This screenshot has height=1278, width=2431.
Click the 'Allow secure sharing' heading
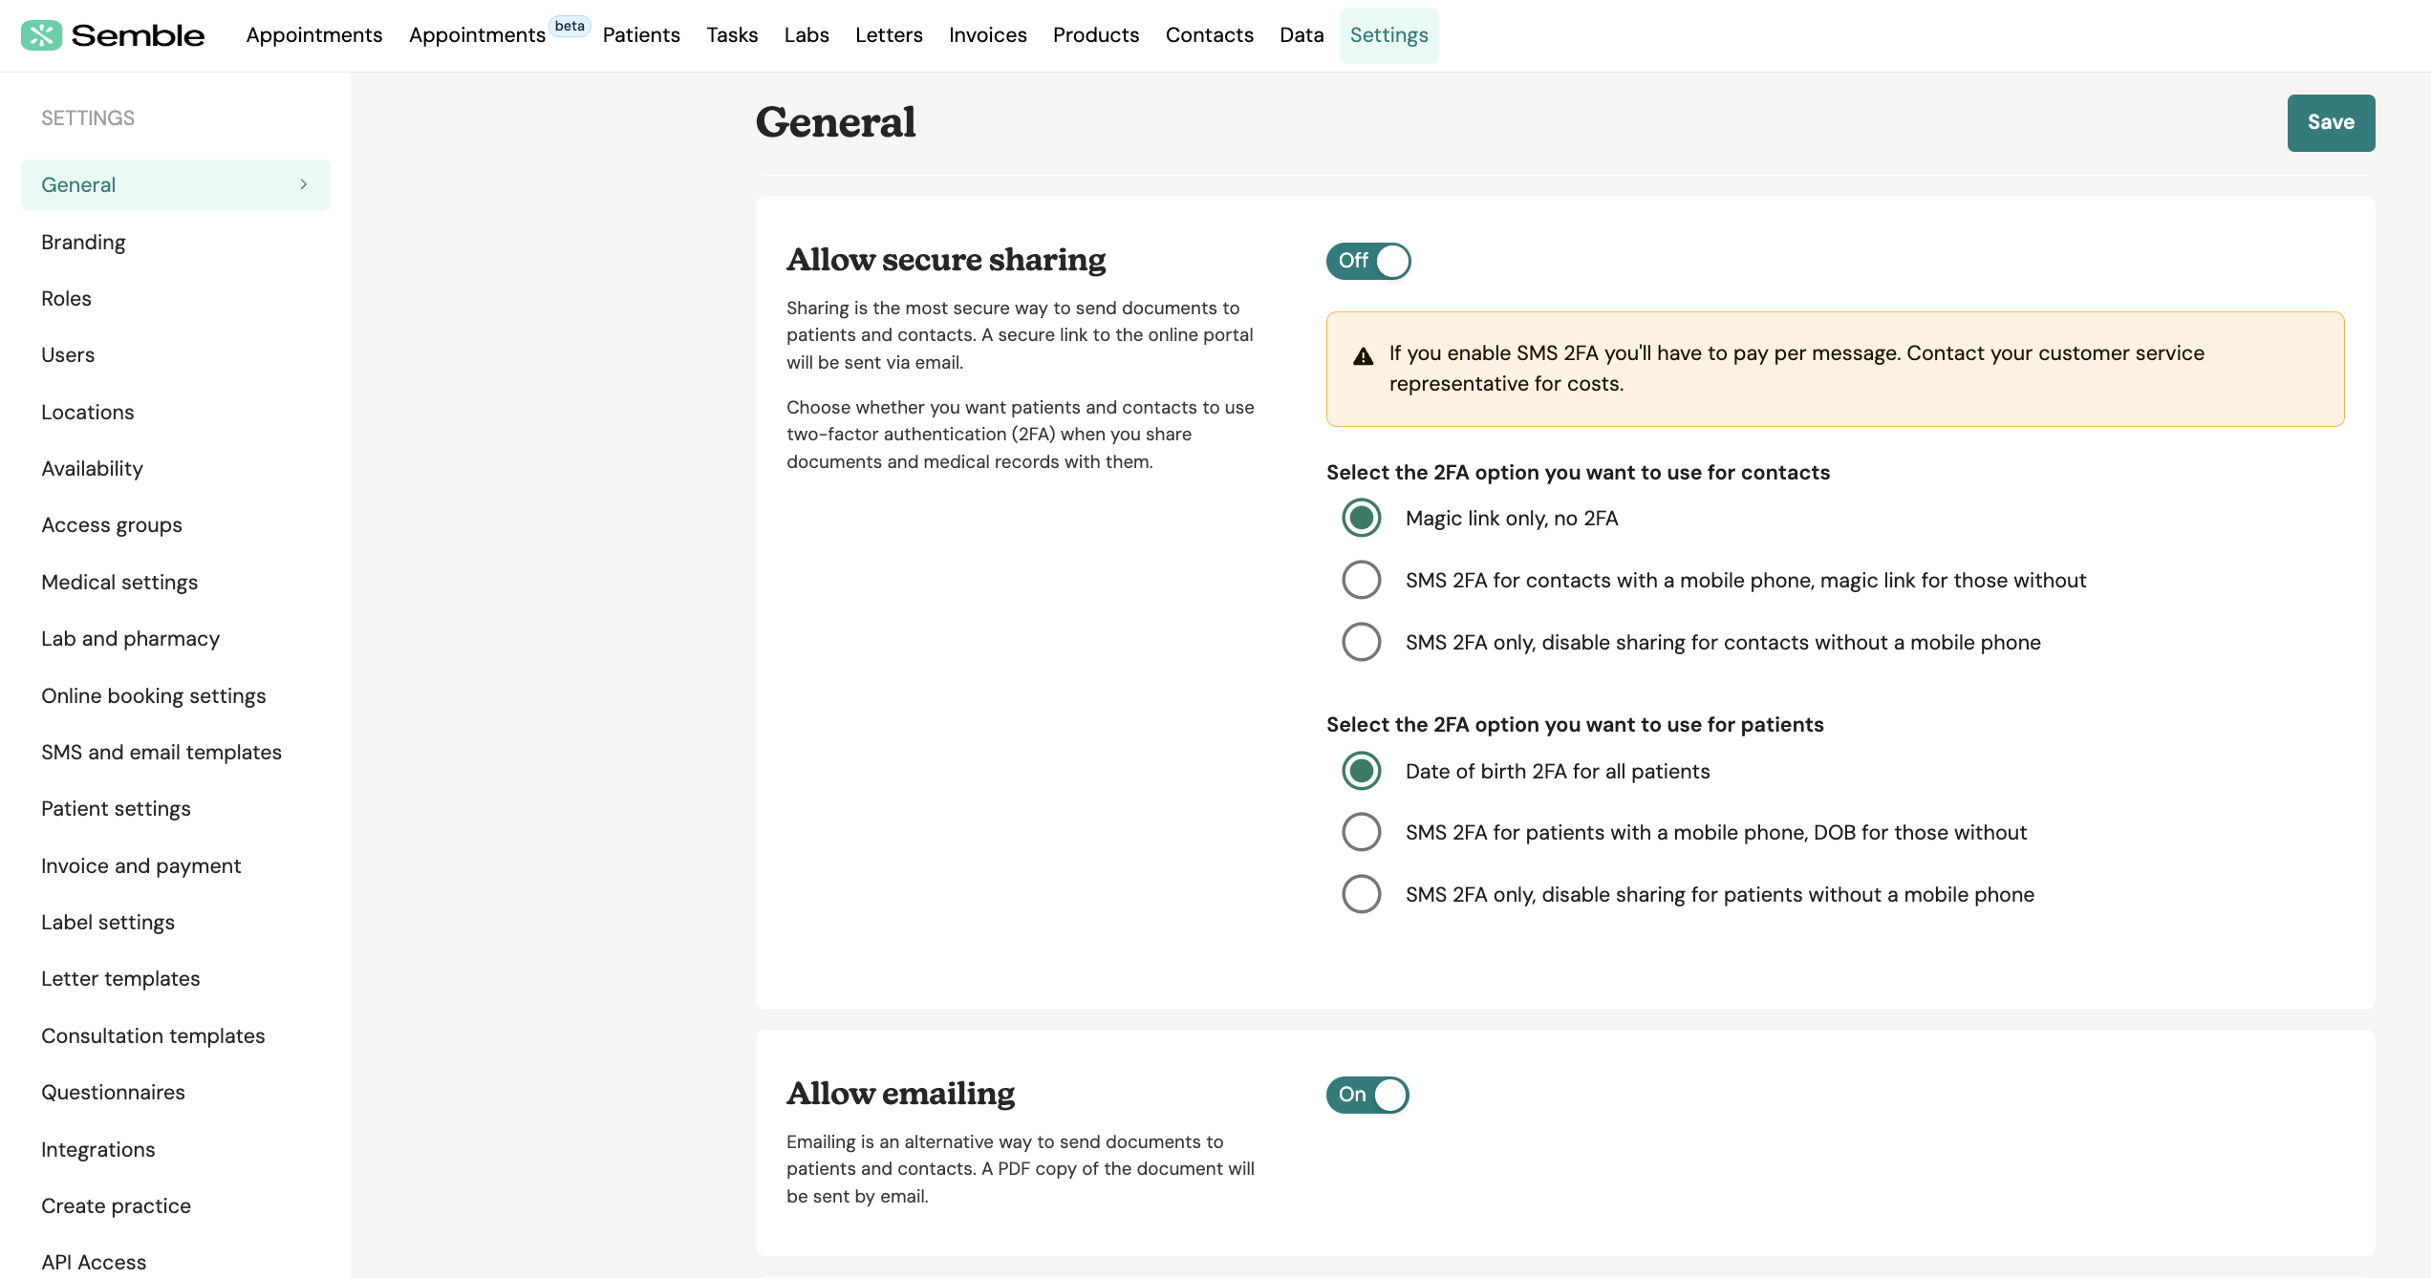(x=946, y=260)
